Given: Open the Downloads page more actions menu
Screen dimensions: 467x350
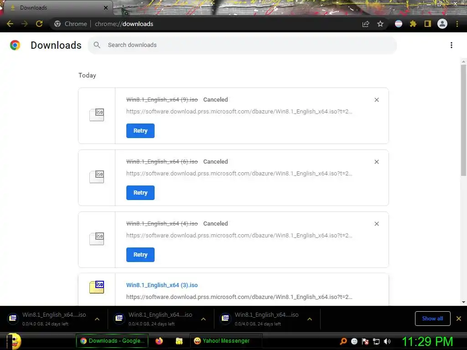Looking at the screenshot, I should click(451, 45).
